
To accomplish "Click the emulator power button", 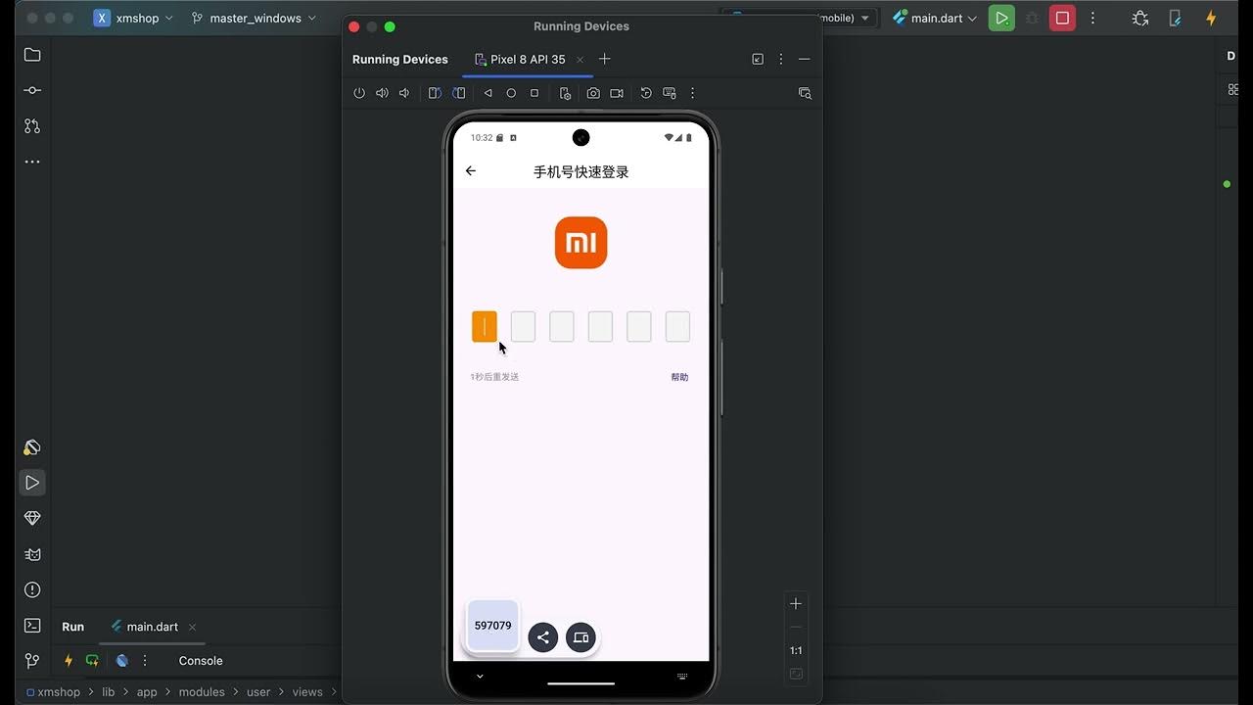I will tap(359, 93).
